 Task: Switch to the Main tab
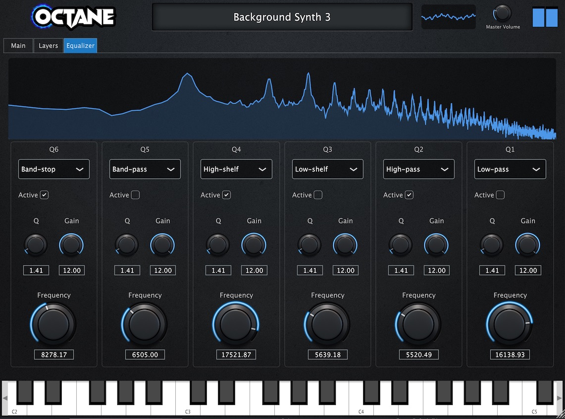pyautogui.click(x=18, y=45)
